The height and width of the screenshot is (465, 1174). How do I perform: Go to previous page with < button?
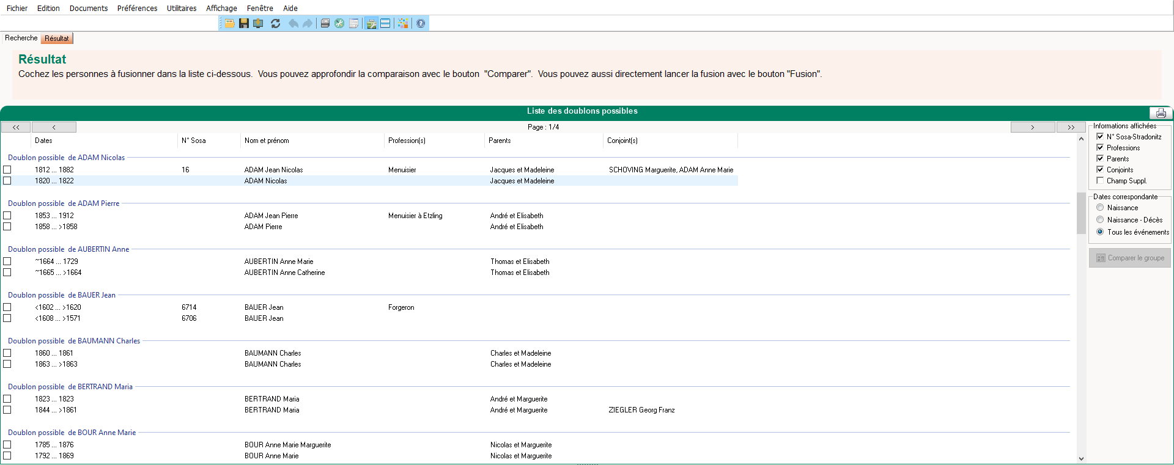click(x=54, y=127)
